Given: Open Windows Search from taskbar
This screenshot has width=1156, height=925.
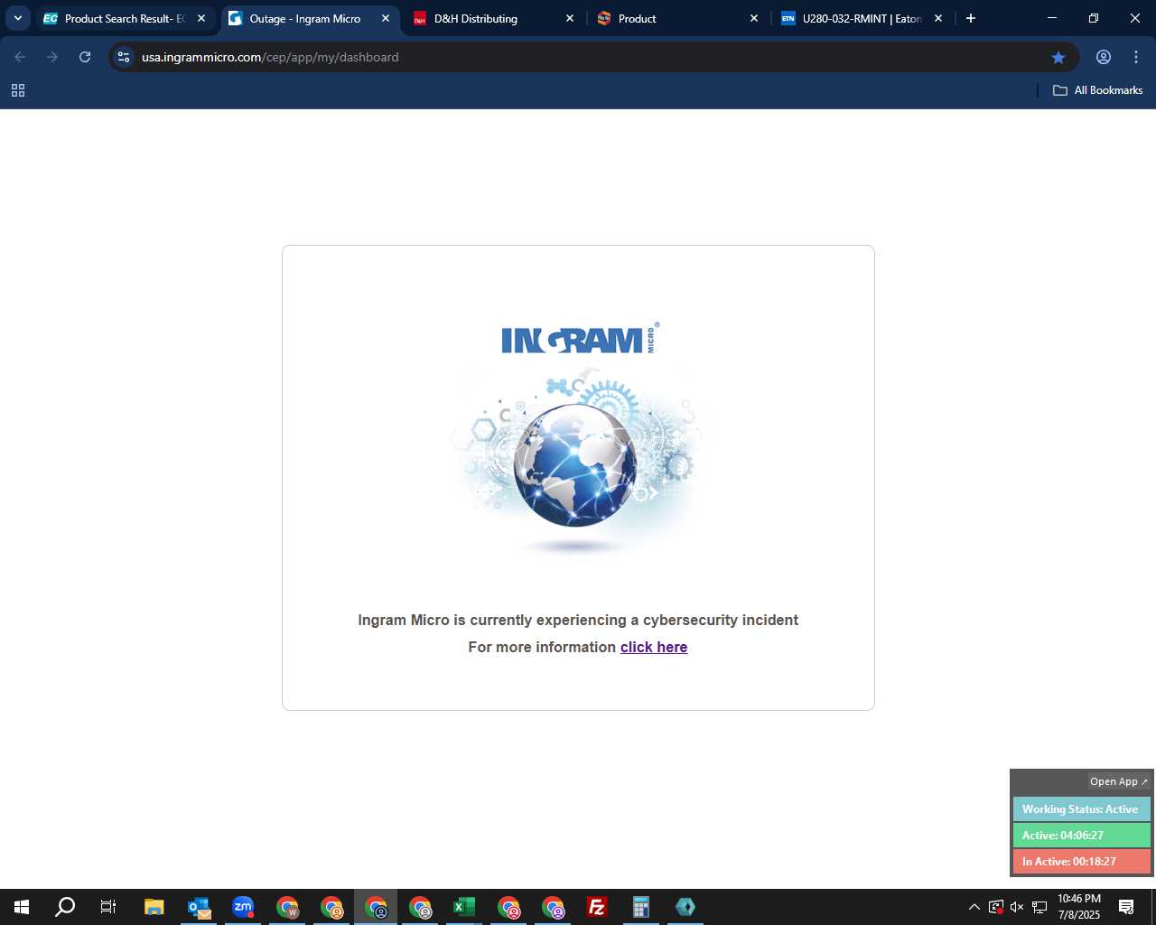Looking at the screenshot, I should point(65,907).
